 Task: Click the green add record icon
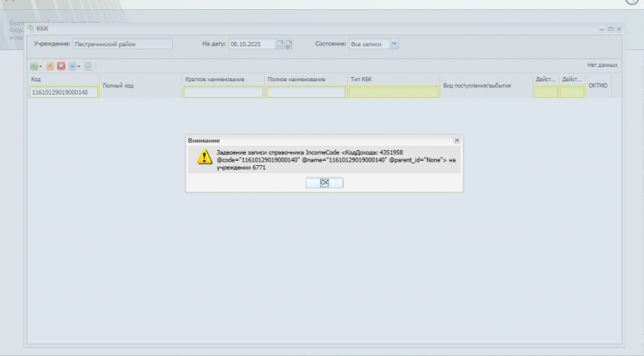tap(34, 66)
